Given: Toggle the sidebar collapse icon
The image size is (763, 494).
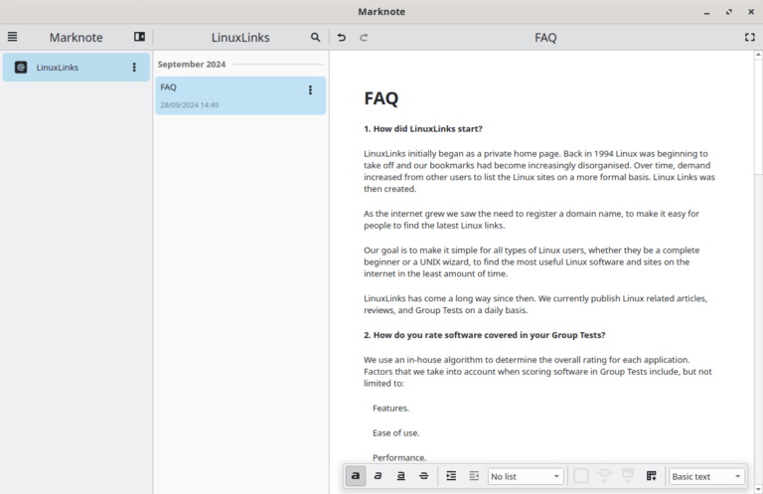Looking at the screenshot, I should (x=139, y=37).
